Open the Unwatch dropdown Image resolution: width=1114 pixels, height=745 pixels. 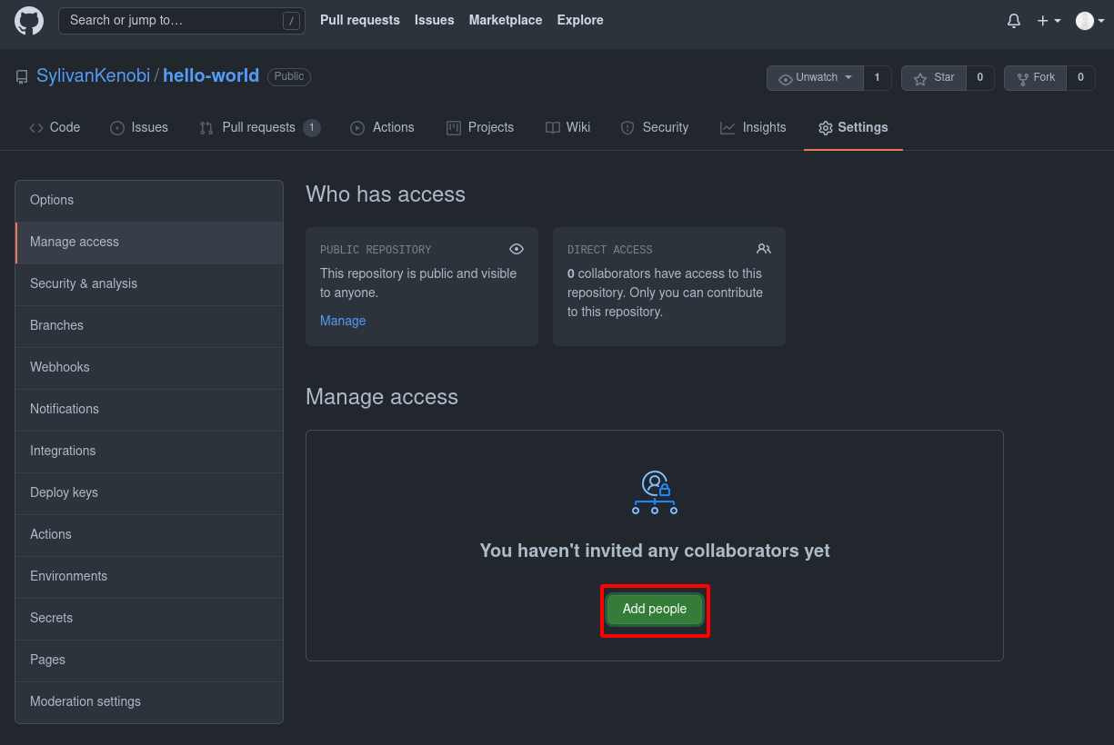pos(816,78)
